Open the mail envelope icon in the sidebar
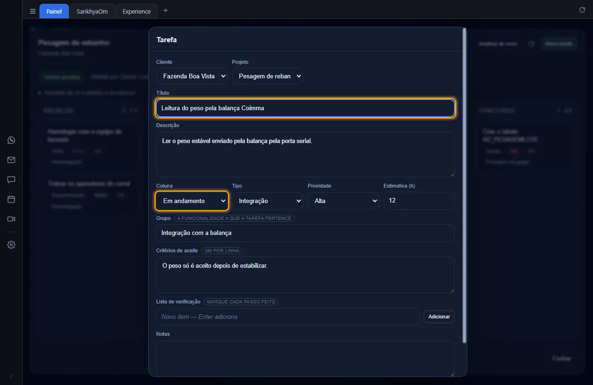Screen dimensions: 593x385 pyautogui.click(x=11, y=160)
